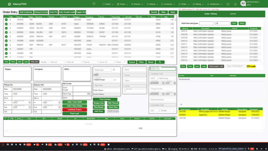
Task: Switch to the Carrier tab
Action: [233, 14]
